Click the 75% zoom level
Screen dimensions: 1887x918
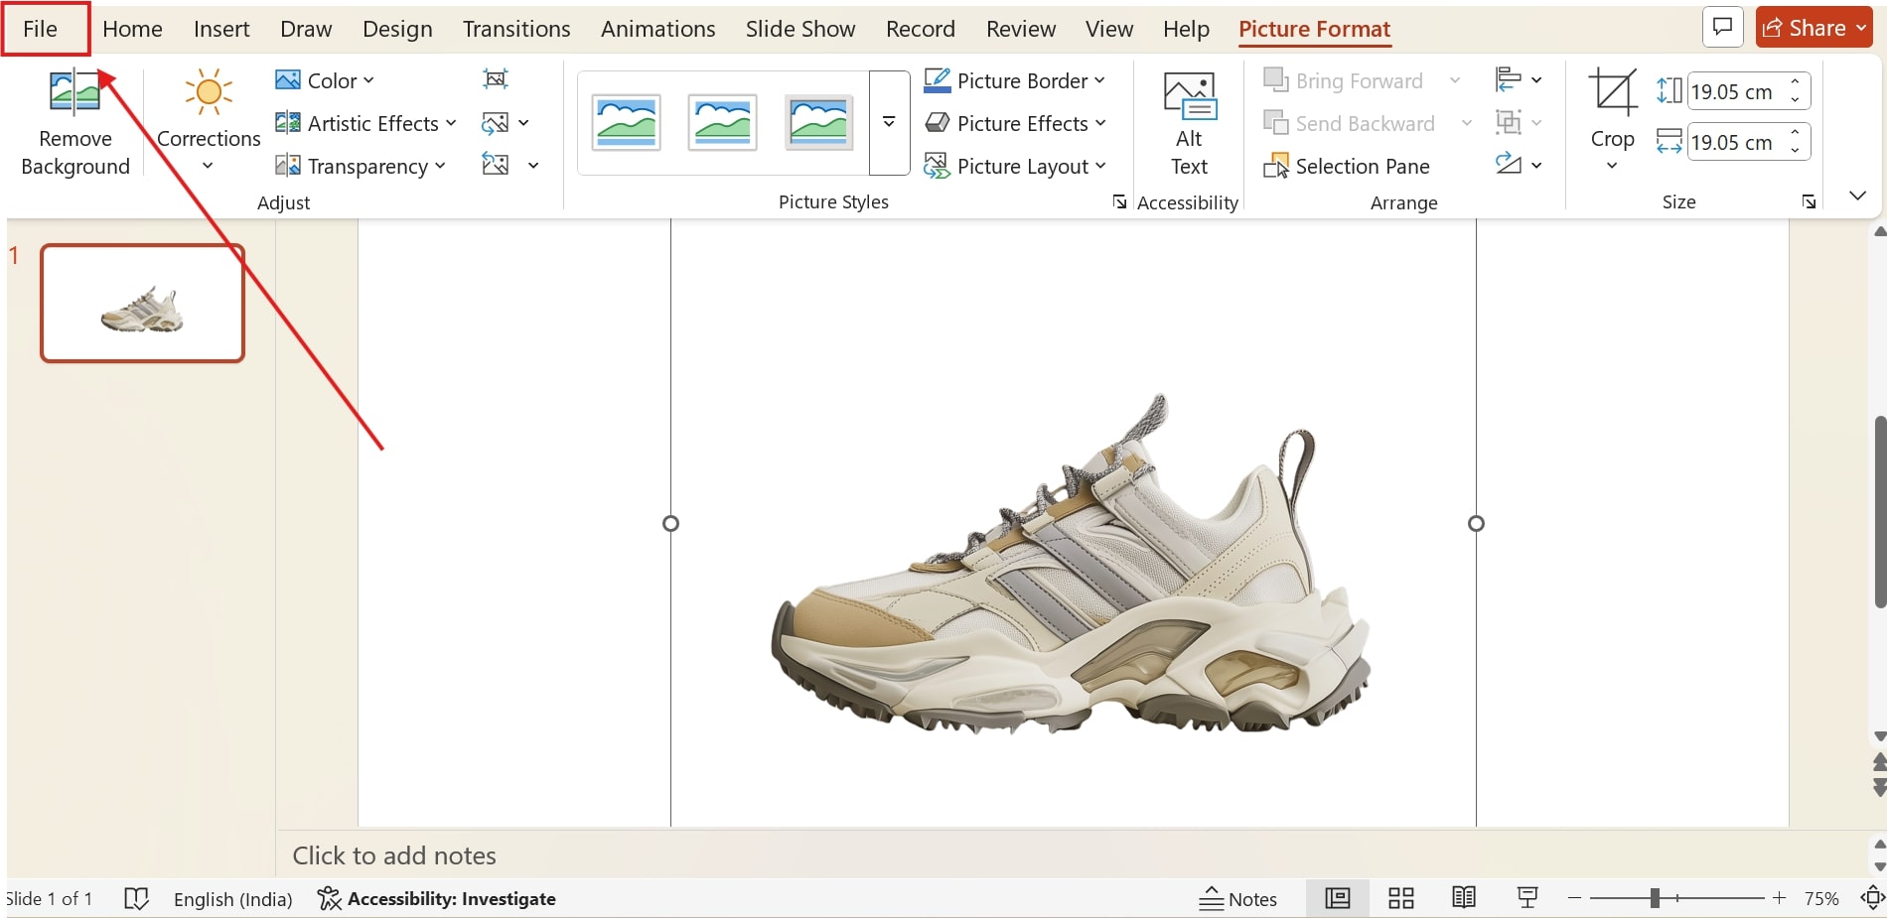pos(1821,898)
